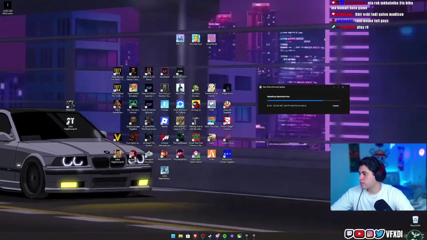The height and width of the screenshot is (240, 427).
Task: Select the Amnesia The Bunker icon
Action: [x=149, y=140]
